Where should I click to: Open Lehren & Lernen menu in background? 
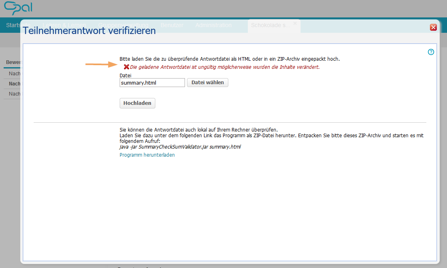tap(64, 26)
